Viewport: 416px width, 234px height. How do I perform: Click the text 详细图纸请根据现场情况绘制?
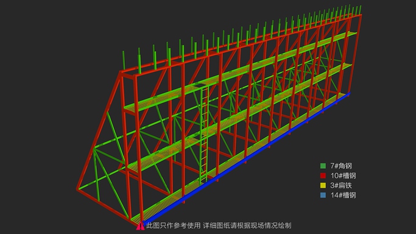pos(247,226)
